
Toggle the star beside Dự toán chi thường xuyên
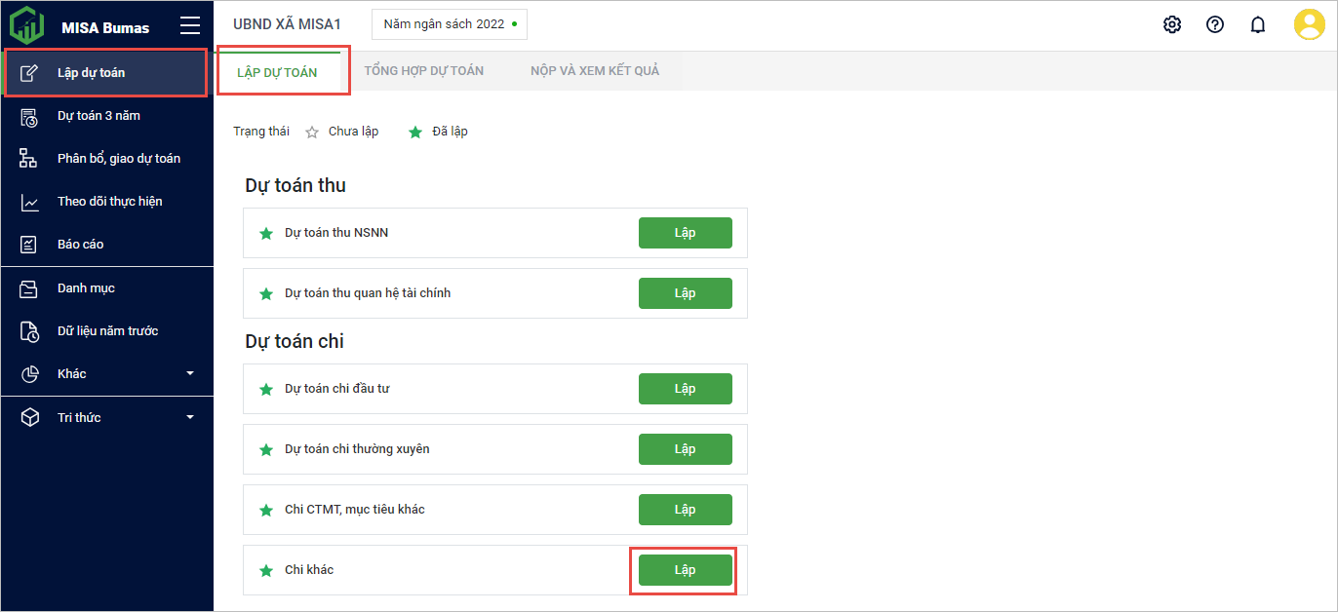point(265,449)
